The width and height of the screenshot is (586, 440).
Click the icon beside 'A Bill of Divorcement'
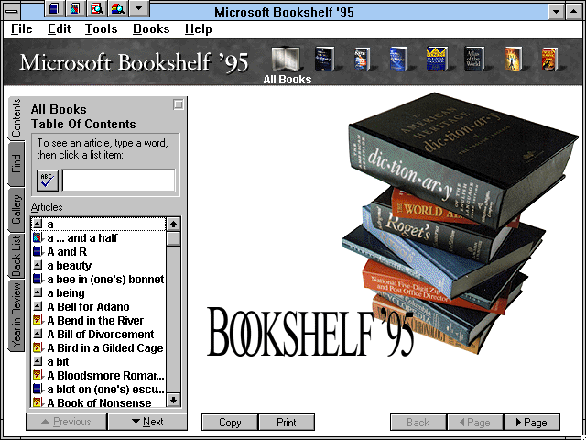(x=38, y=334)
